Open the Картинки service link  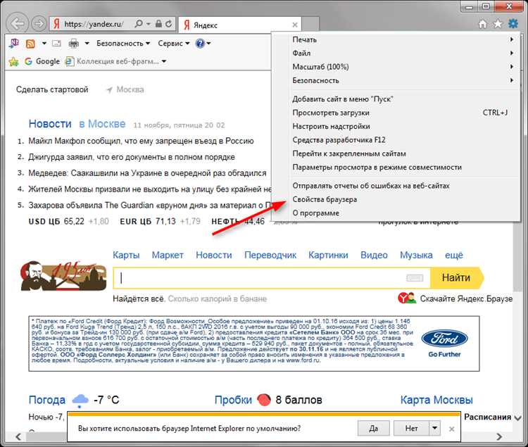(x=328, y=255)
